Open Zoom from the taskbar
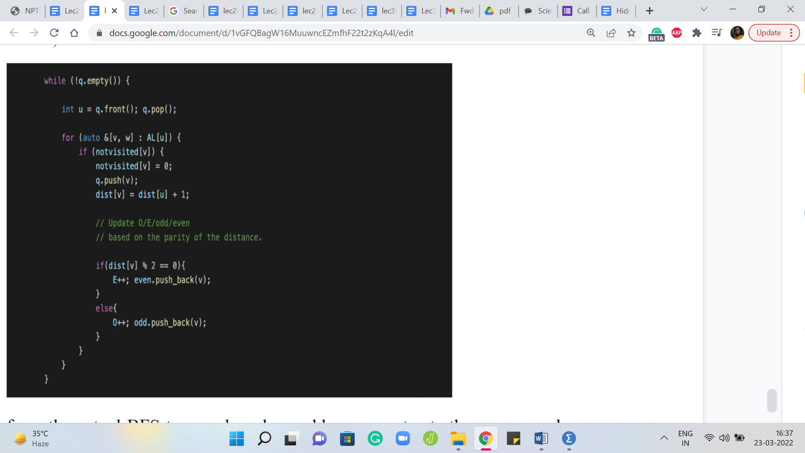Viewport: 805px width, 453px height. [x=402, y=439]
